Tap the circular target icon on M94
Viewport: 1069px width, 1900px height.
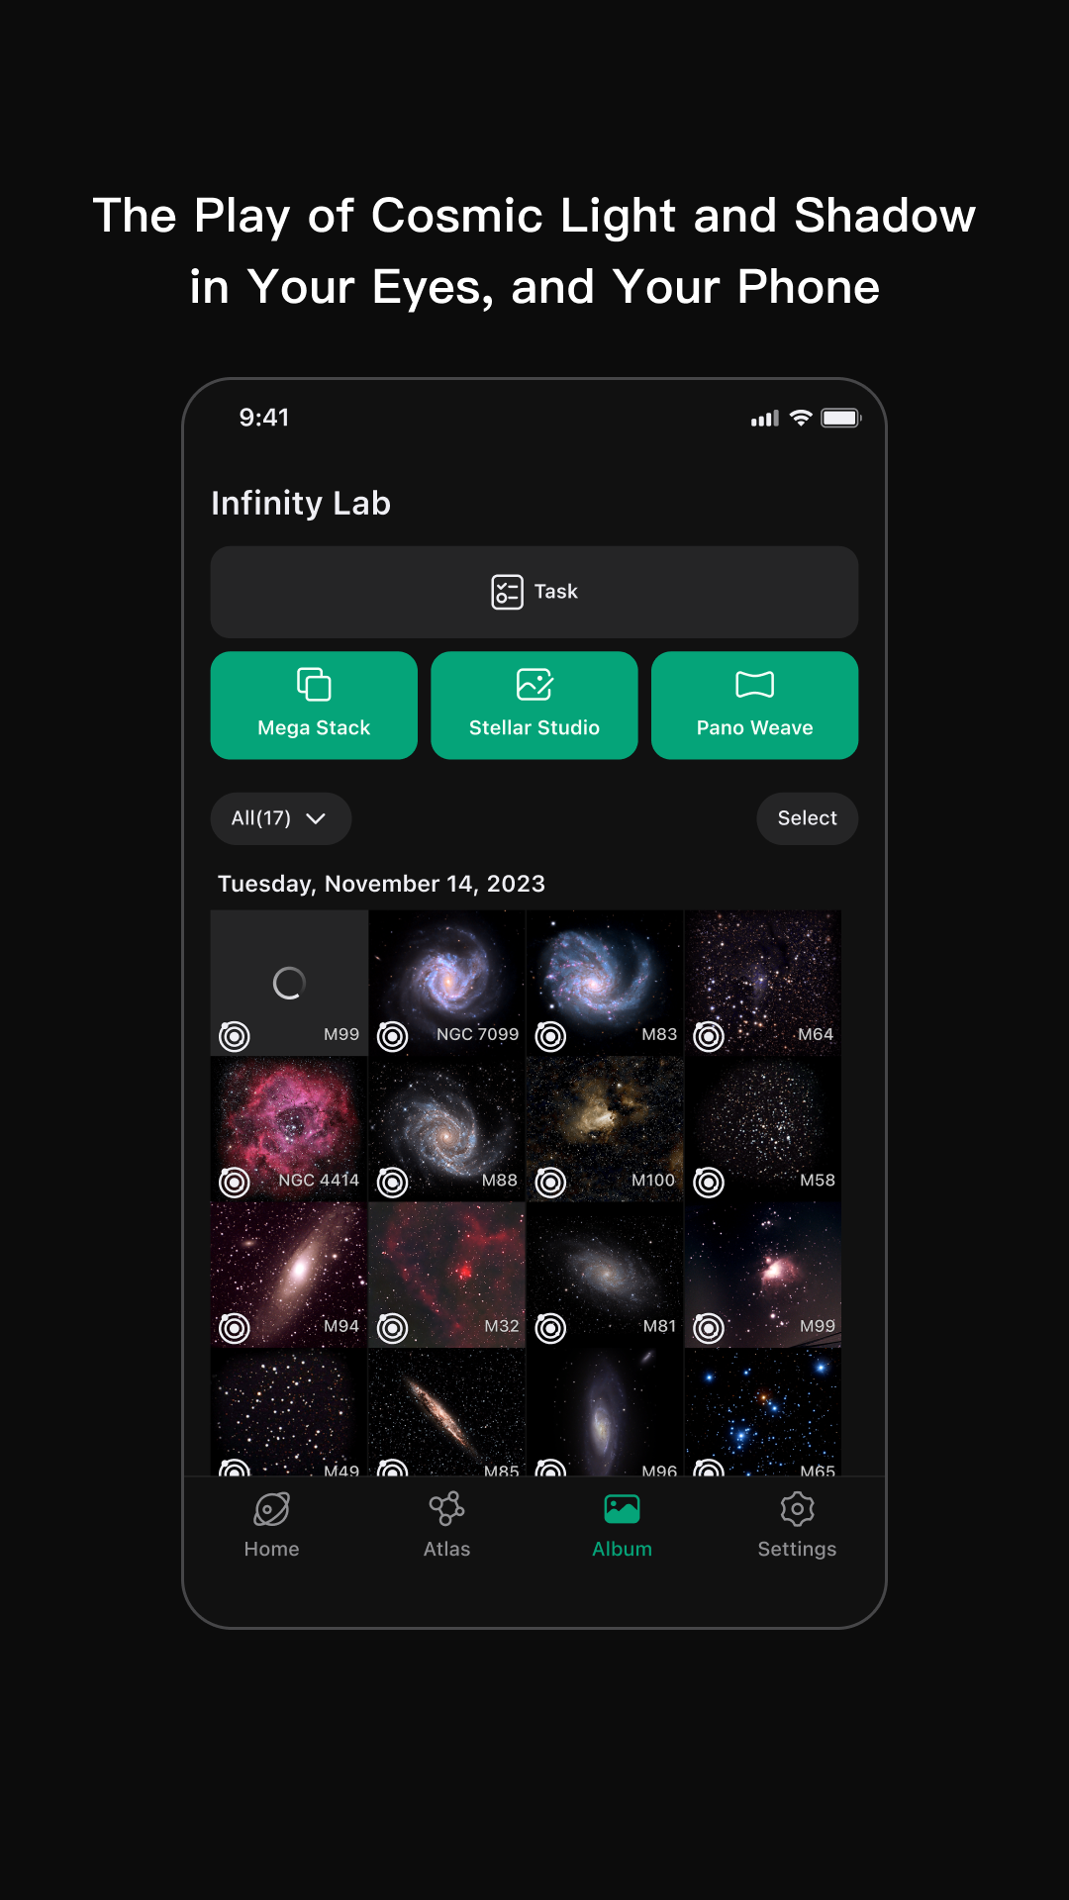235,1328
